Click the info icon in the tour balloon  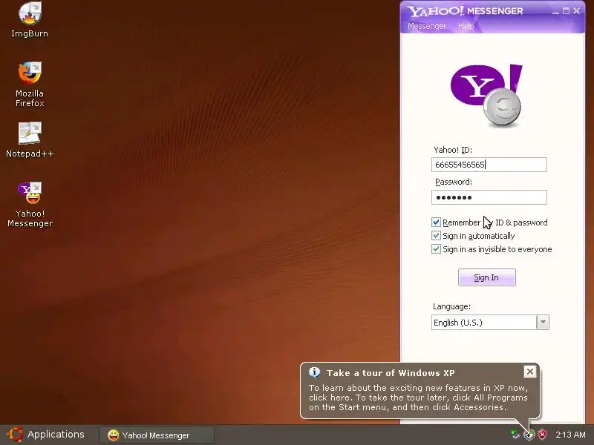(x=314, y=372)
